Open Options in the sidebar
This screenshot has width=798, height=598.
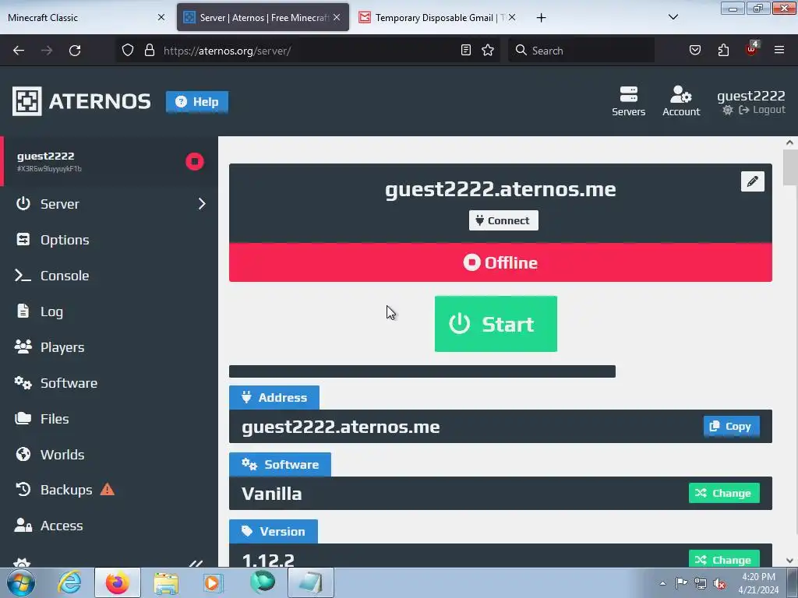pyautogui.click(x=109, y=240)
